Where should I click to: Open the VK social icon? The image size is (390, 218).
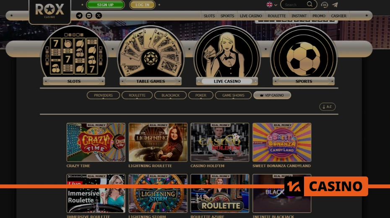click(x=89, y=16)
